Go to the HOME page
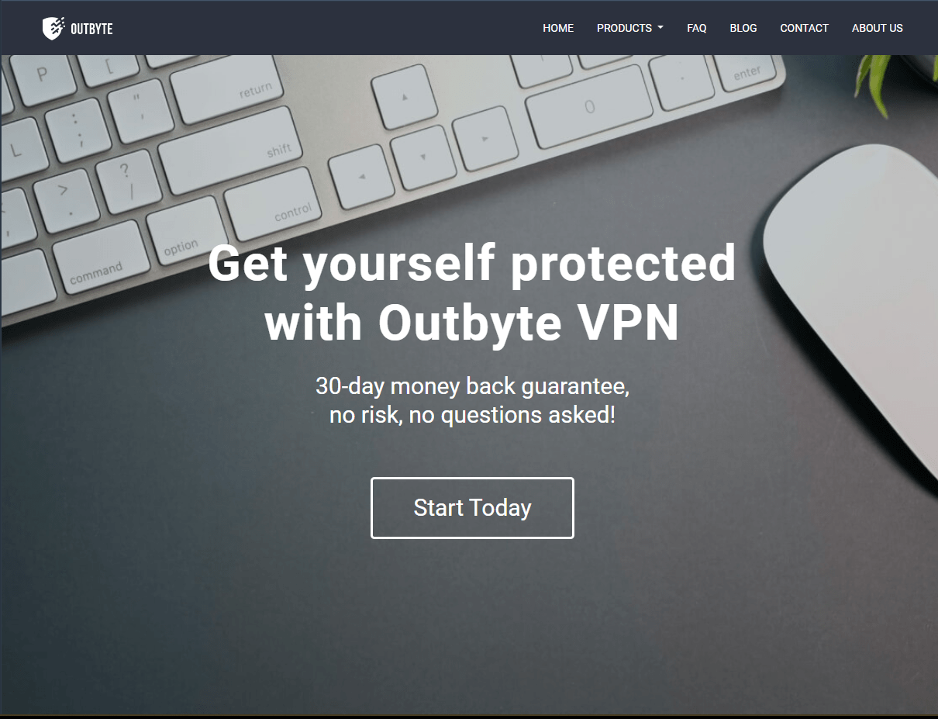This screenshot has height=719, width=938. point(558,28)
